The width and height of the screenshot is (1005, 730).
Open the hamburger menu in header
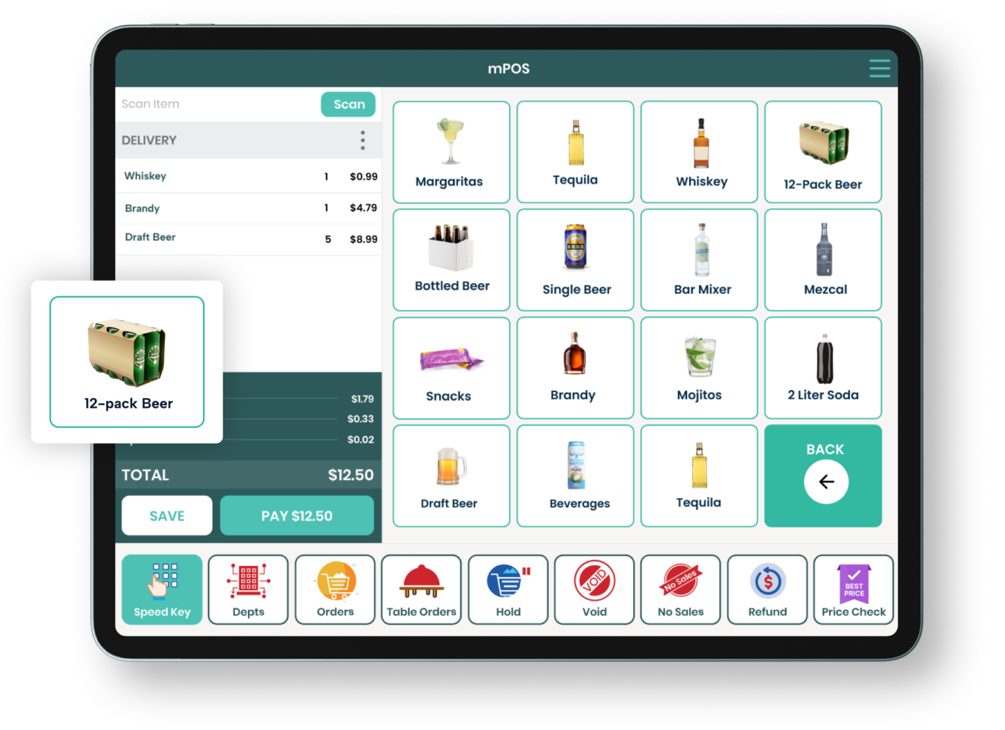tap(879, 69)
